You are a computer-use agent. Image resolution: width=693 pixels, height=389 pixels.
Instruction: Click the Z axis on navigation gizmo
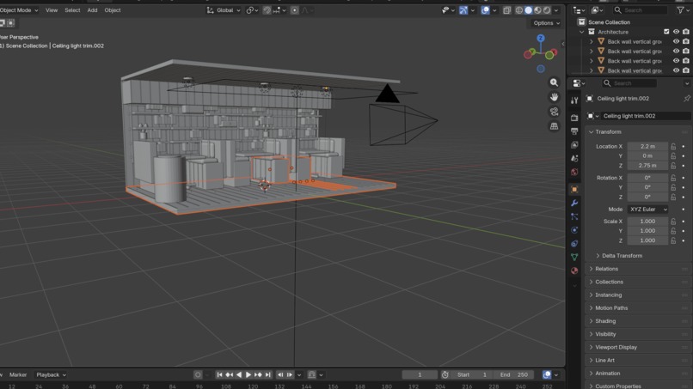point(541,39)
